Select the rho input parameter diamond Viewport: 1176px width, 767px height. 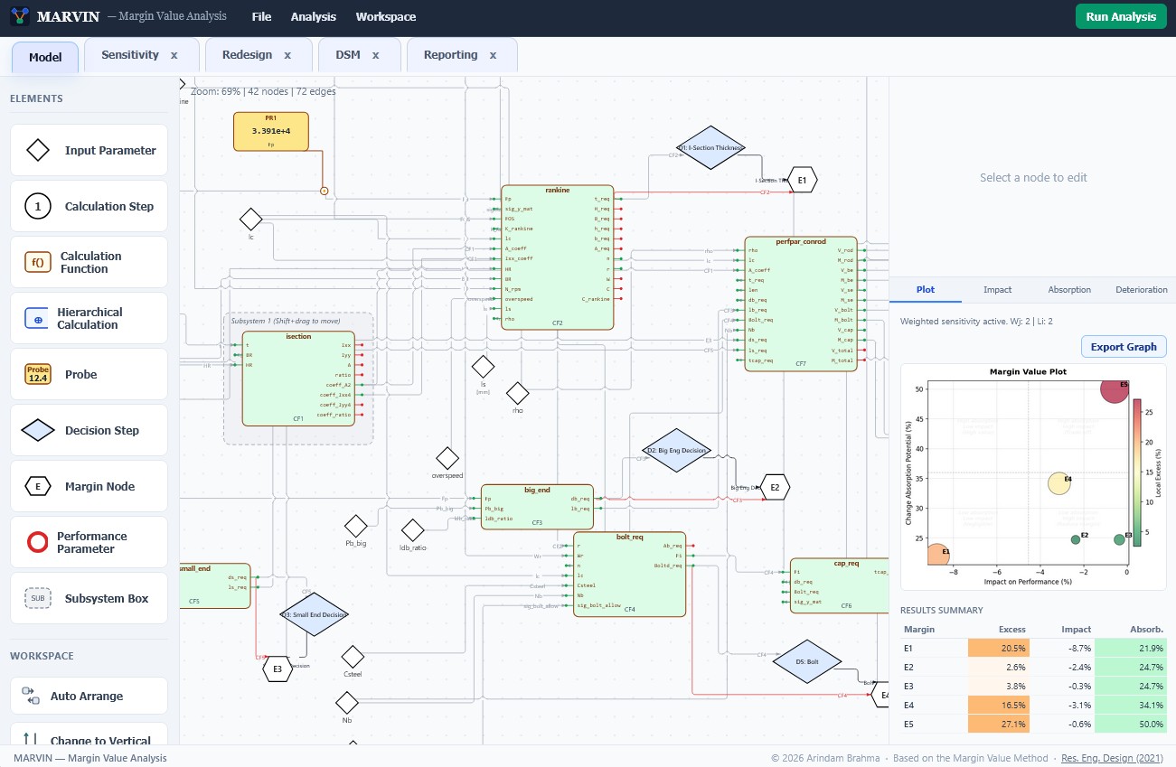pos(517,393)
